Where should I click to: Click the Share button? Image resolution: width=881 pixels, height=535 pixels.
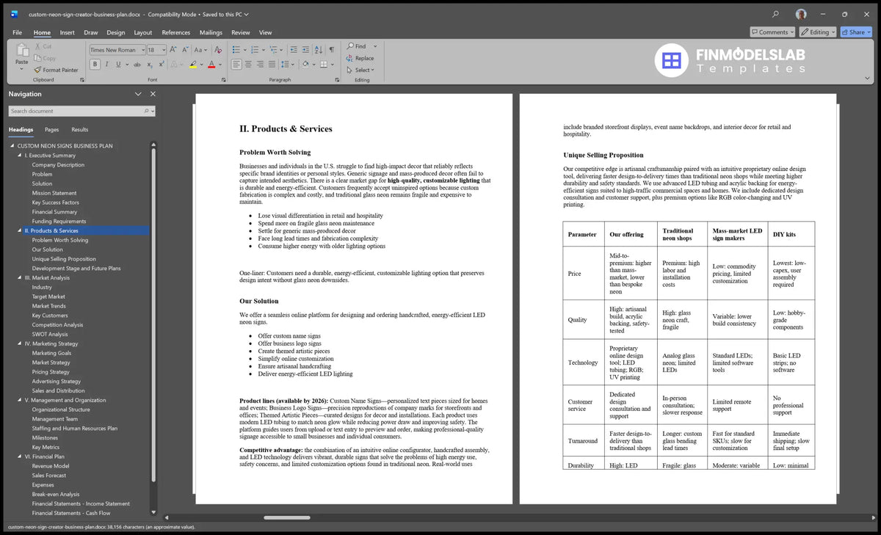coord(856,32)
